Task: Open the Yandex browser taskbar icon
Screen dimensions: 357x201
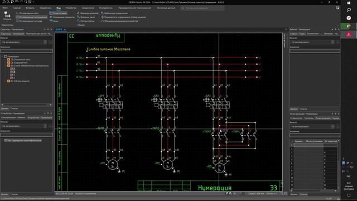Action: 349,18
